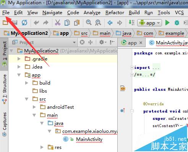Click the Scroll from Source target icon
The width and height of the screenshot is (188, 152).
(x=82, y=42)
